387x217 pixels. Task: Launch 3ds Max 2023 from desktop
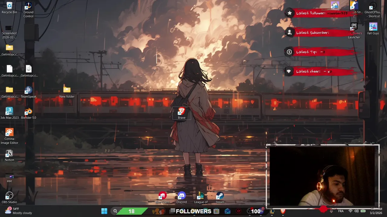(x=9, y=113)
